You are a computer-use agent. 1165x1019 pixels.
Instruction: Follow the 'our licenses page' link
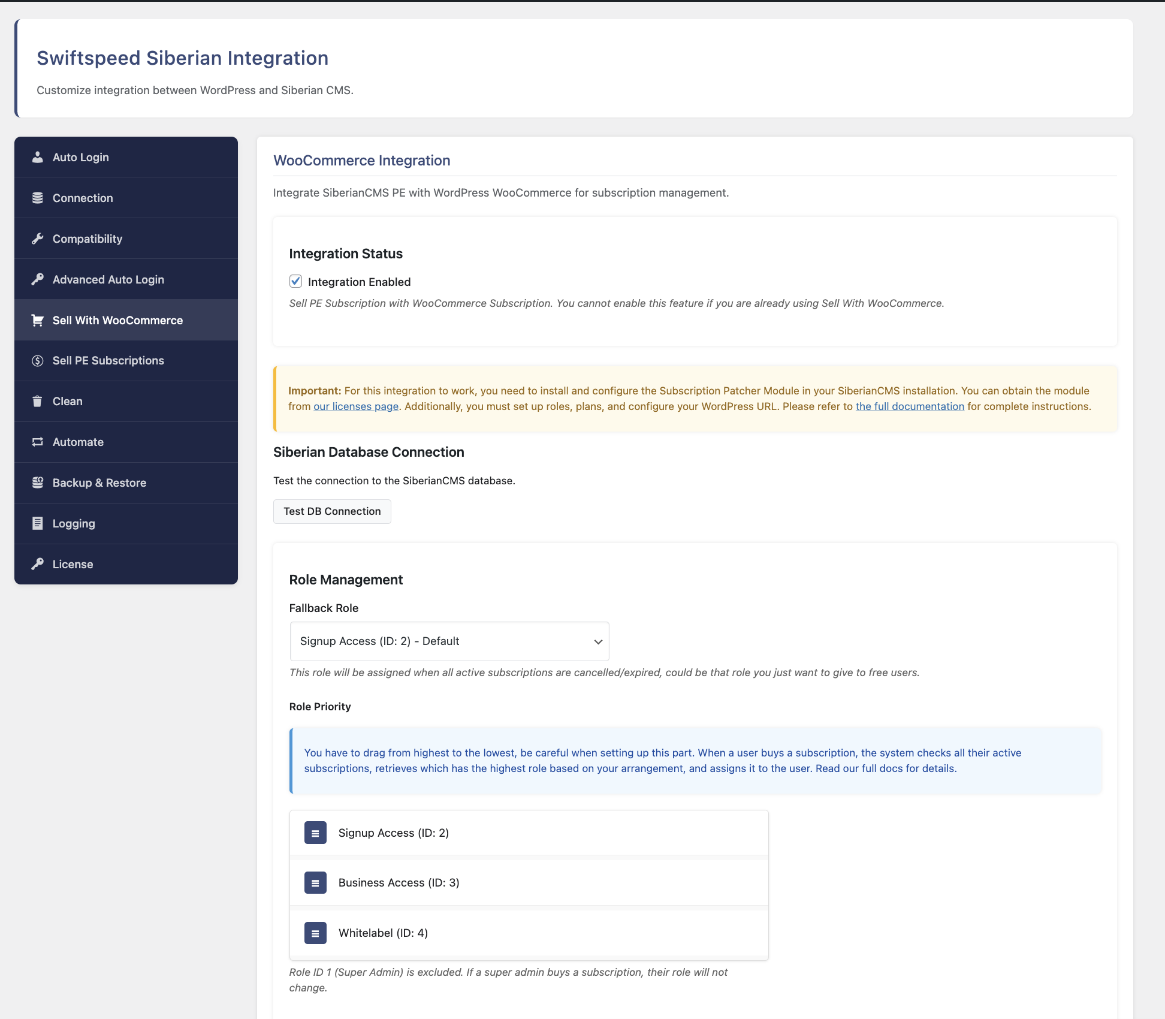pos(356,406)
